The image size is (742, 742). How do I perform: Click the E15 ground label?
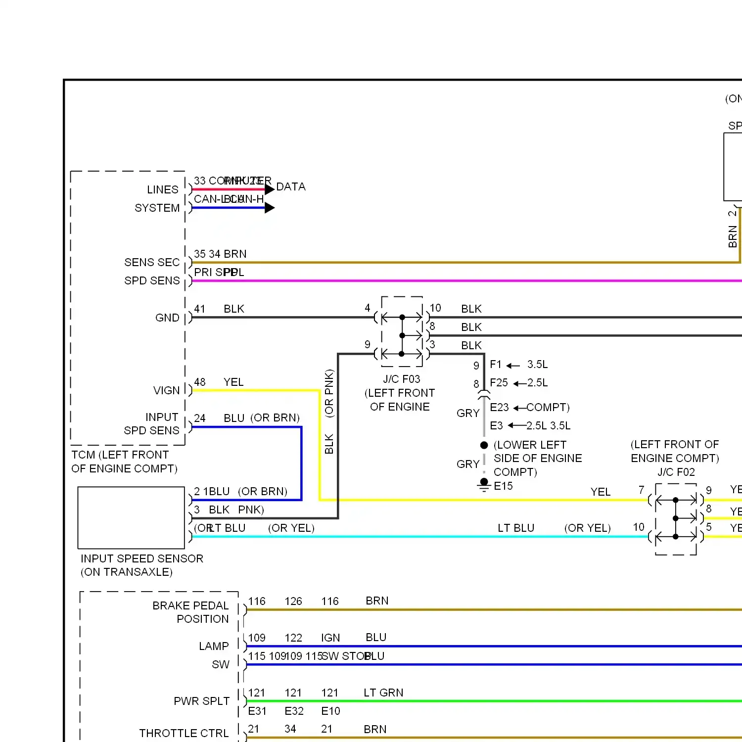[503, 486]
